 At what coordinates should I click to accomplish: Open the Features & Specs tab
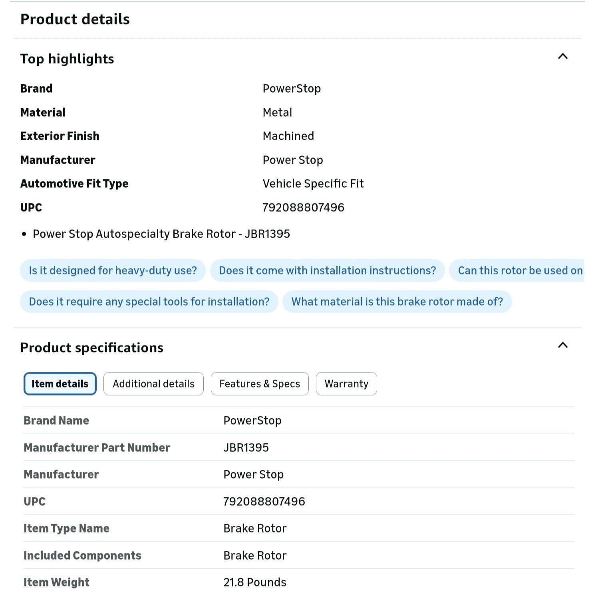260,384
